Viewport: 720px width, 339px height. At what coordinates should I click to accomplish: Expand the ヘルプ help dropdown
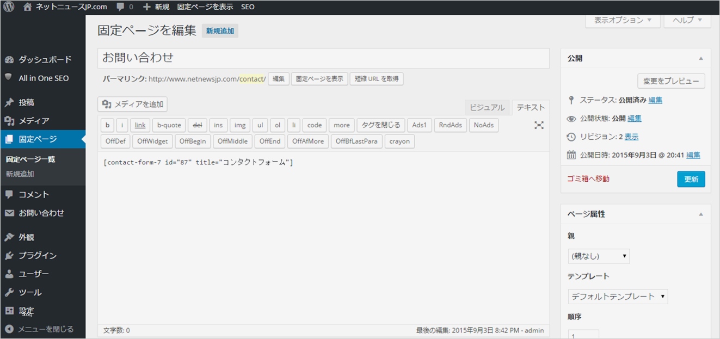687,20
